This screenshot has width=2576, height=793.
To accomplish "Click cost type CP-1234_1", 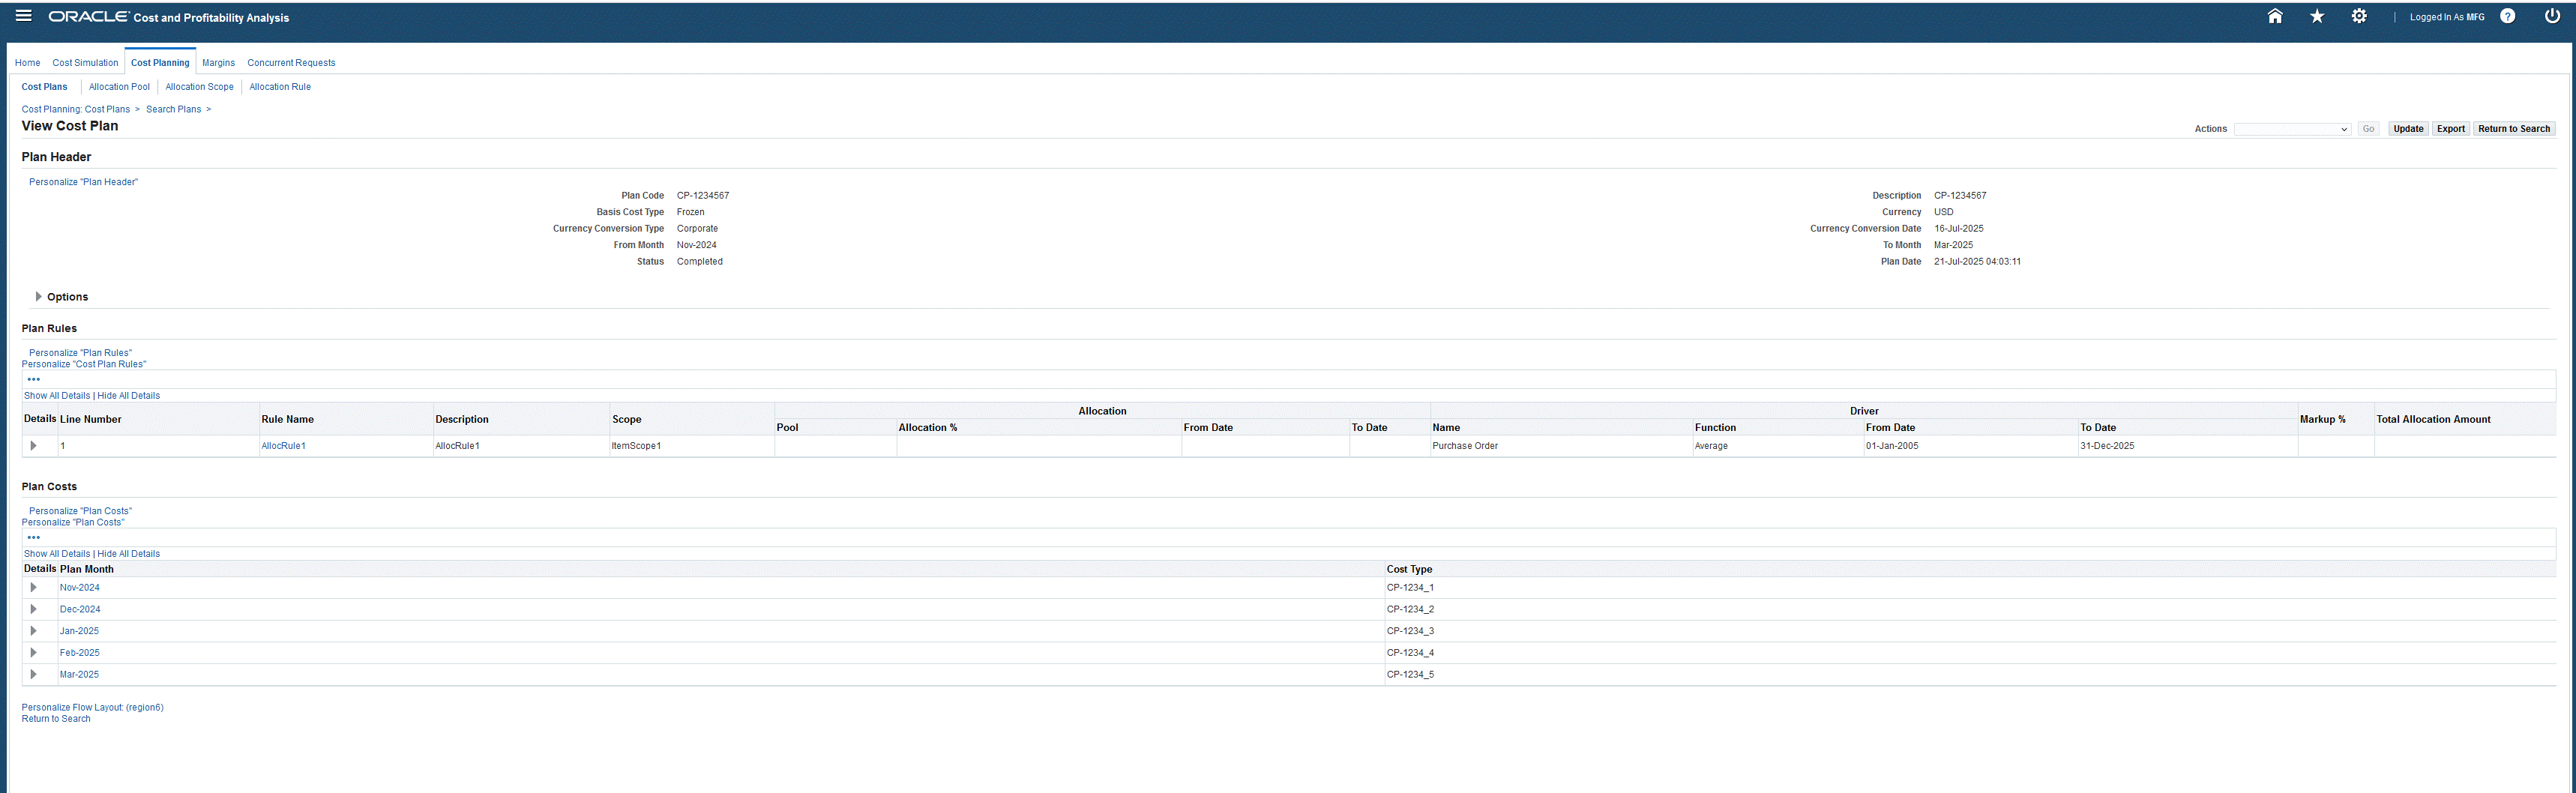I will (x=1410, y=588).
